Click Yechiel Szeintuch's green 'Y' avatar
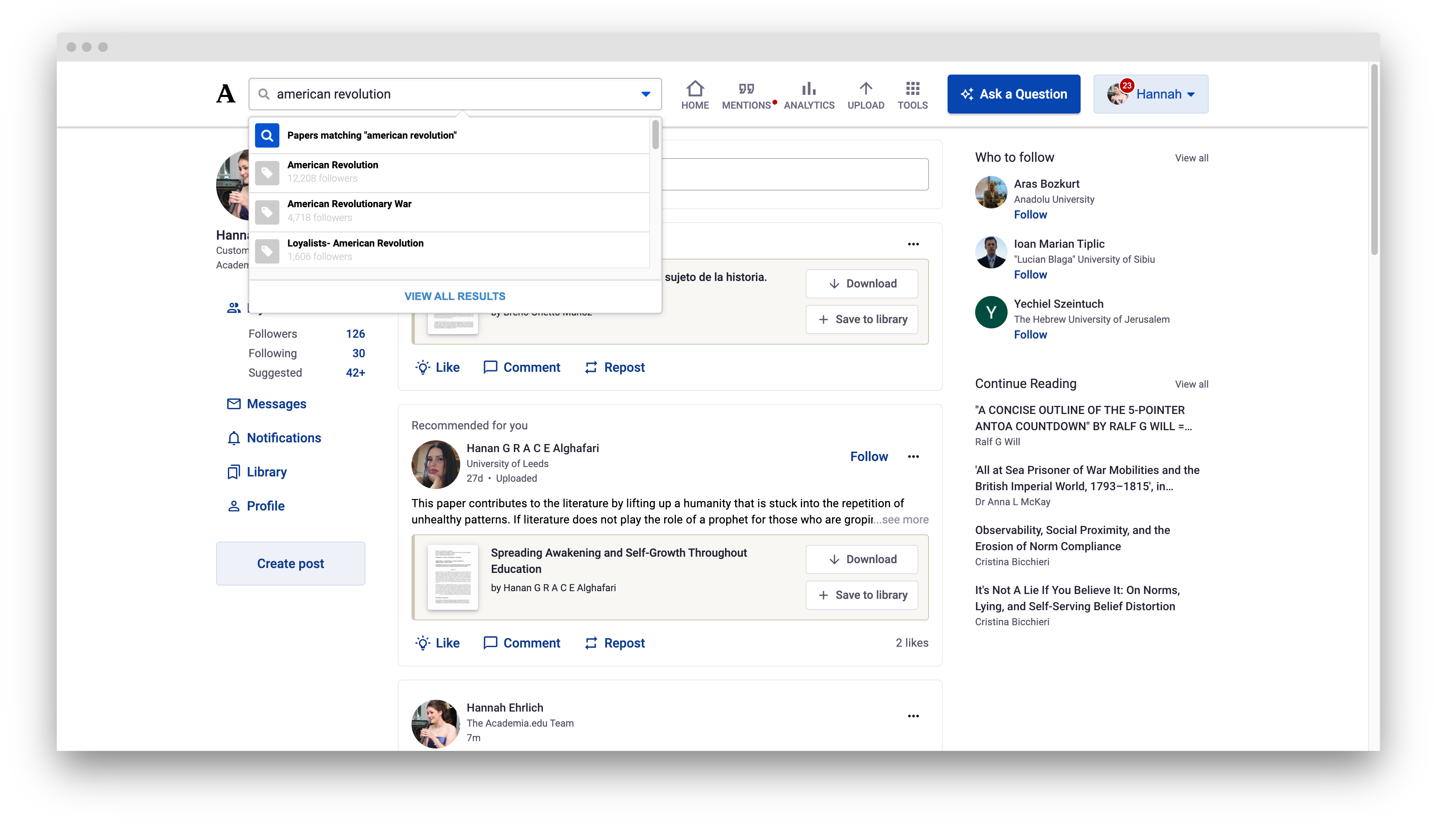This screenshot has width=1437, height=832. (x=991, y=313)
